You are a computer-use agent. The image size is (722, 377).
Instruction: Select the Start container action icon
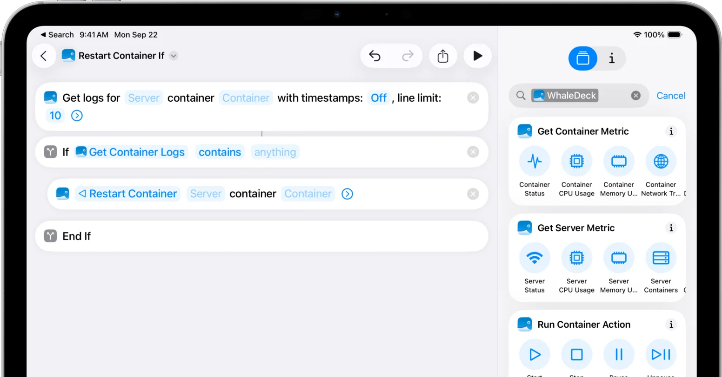534,354
